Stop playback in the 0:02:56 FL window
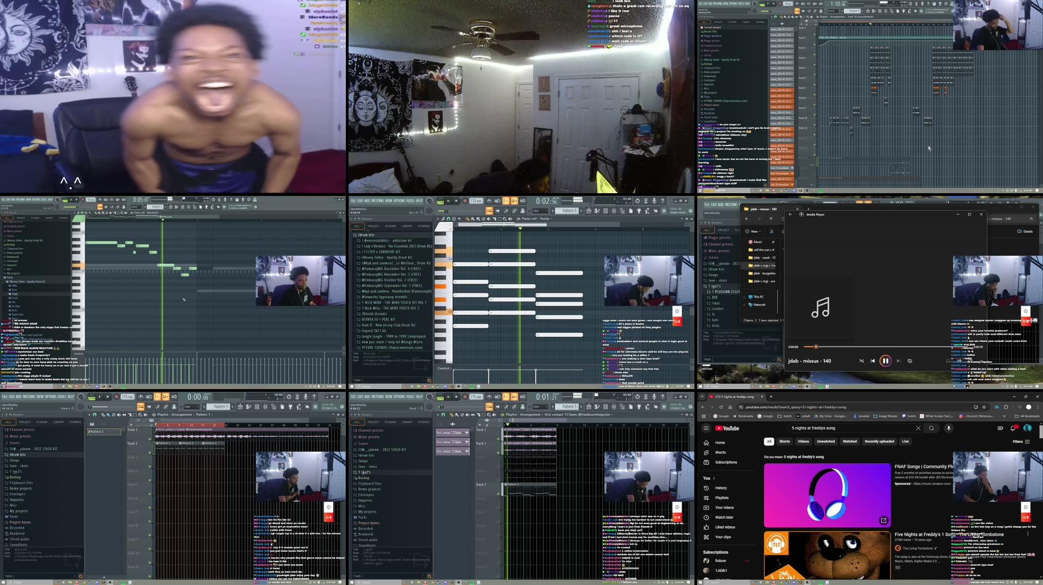1043x585 pixels. (456, 201)
